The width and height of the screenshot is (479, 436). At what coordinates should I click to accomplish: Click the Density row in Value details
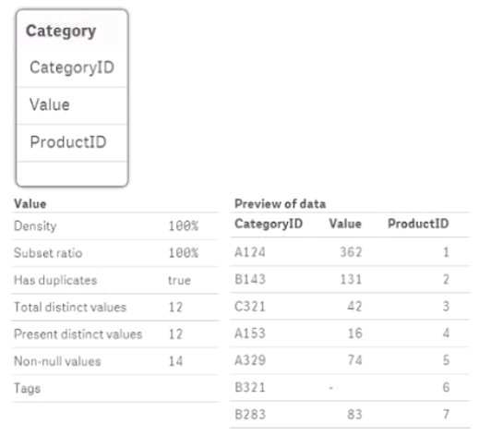click(x=115, y=226)
